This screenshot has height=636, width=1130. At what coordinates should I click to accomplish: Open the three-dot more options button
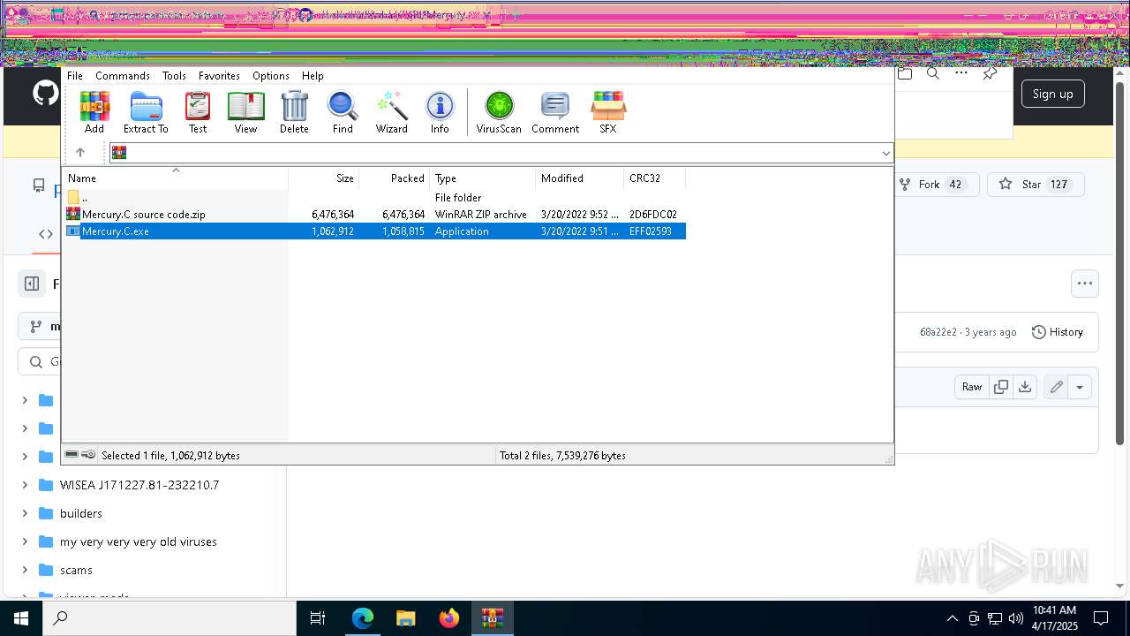point(1085,284)
